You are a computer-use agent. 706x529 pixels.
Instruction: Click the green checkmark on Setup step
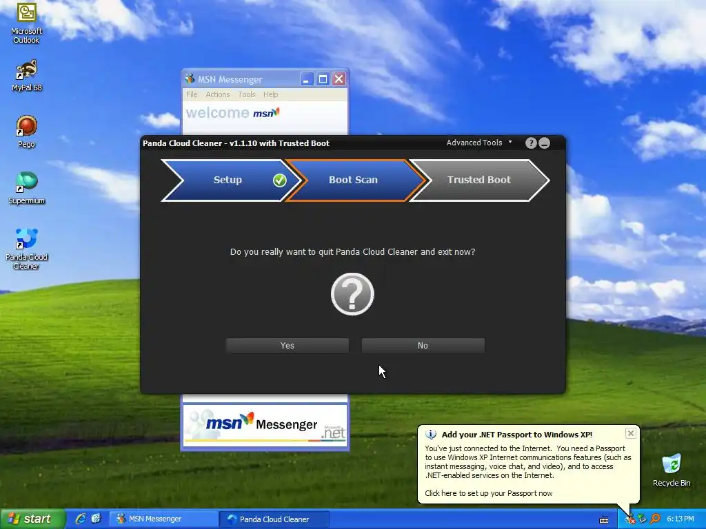click(280, 180)
